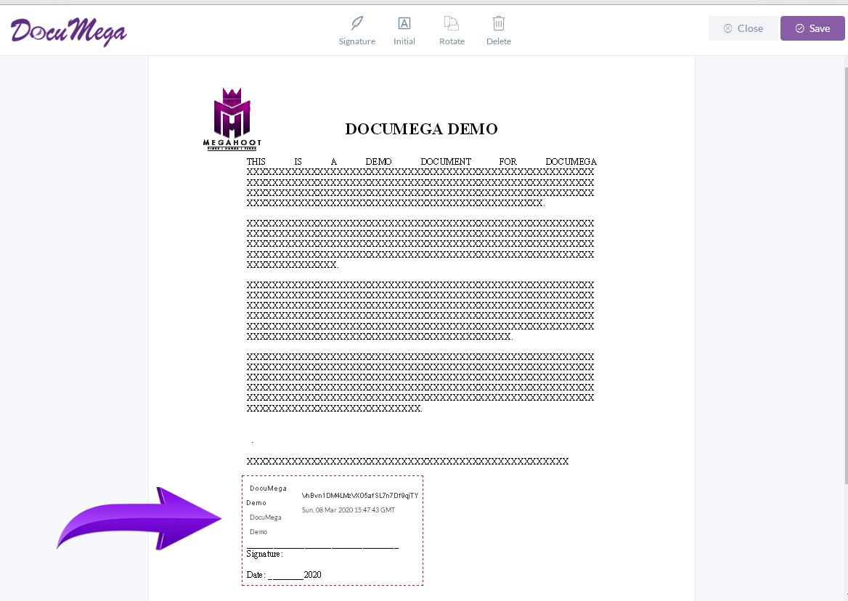Delete using the trash icon
The height and width of the screenshot is (601, 848).
(x=499, y=30)
